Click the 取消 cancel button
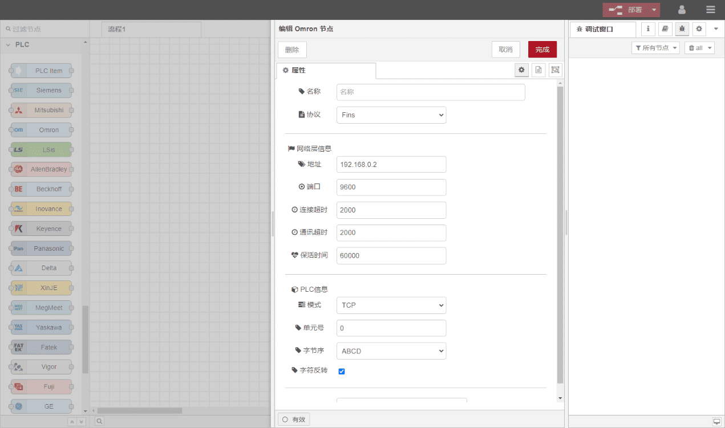 [x=505, y=50]
